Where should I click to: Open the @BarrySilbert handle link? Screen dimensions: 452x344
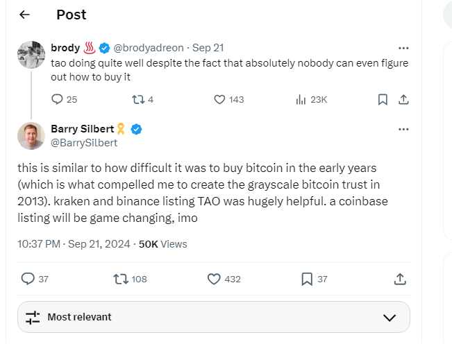(x=84, y=143)
